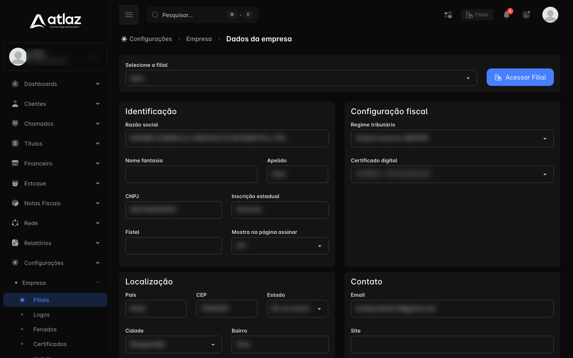Click the Nome fantasia input field
The width and height of the screenshot is (573, 358).
191,174
